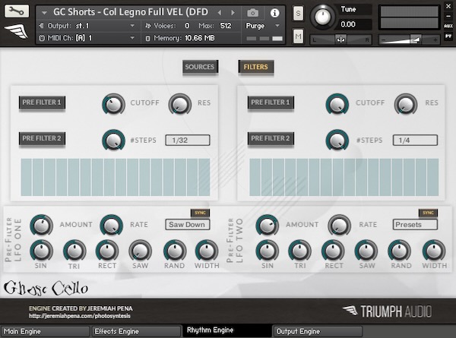The width and height of the screenshot is (456, 338).
Task: Mute instrument with the M button
Action: click(298, 36)
